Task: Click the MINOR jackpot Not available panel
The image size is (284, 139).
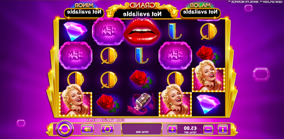Action: (x=84, y=13)
